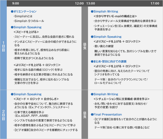Click the まとめ・翌日に向けての課題 heading
The image size is (163, 139).
(x=110, y=61)
